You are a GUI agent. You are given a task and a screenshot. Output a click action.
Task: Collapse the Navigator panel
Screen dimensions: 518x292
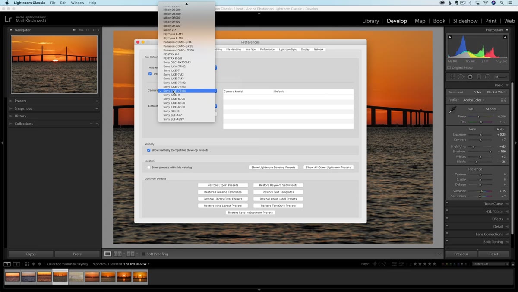tap(11, 30)
